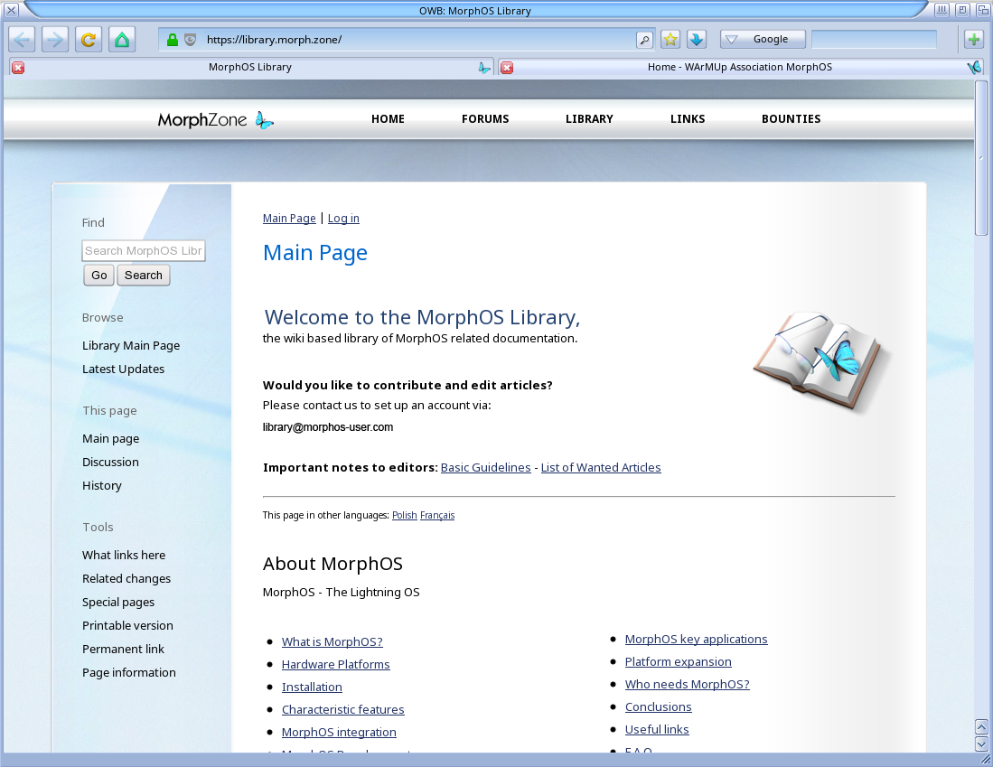Image resolution: width=993 pixels, height=767 pixels.
Task: Open the BOUNTIES menu item
Action: [791, 119]
